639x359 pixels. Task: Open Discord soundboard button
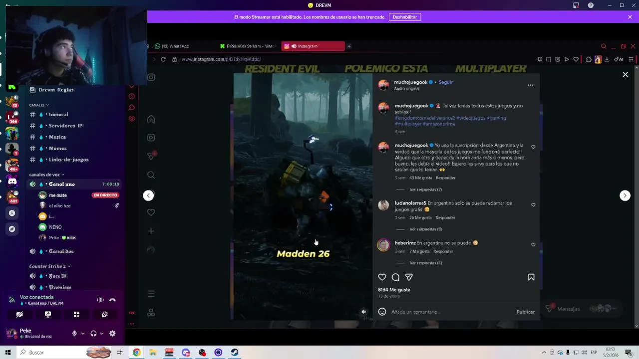point(105,315)
